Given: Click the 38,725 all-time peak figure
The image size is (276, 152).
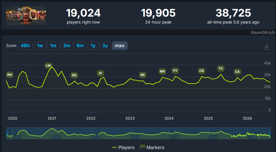Looking at the screenshot, I should pos(233,13).
